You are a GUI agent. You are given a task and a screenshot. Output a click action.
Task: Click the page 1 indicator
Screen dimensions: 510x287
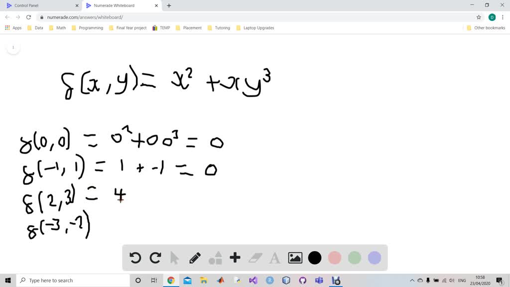coord(13,47)
